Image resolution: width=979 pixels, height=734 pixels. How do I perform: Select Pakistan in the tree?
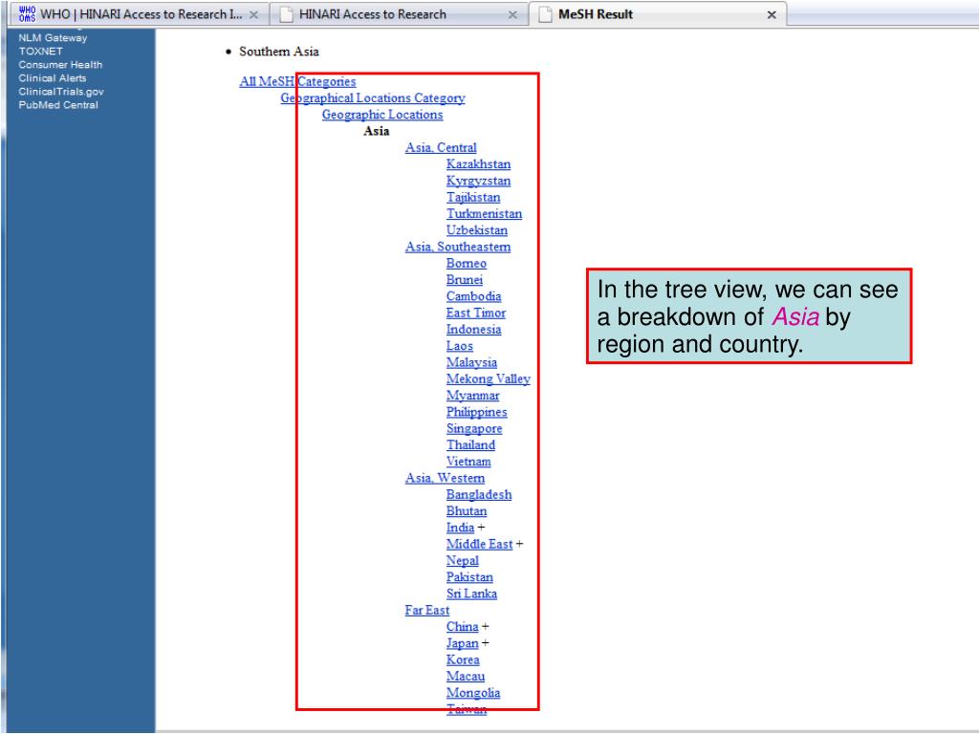click(x=469, y=577)
